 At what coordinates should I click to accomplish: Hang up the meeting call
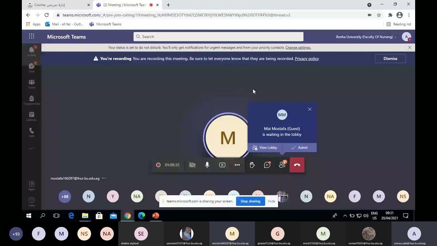pos(297,165)
